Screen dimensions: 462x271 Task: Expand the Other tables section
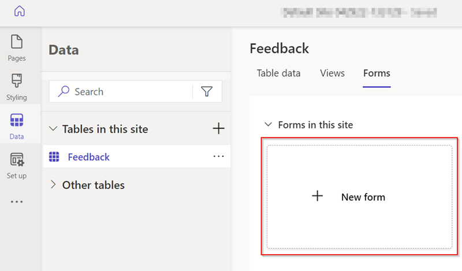coord(54,185)
